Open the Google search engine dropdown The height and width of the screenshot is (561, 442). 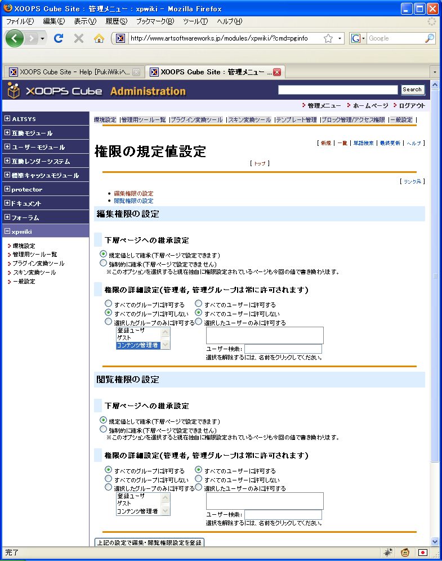[358, 38]
